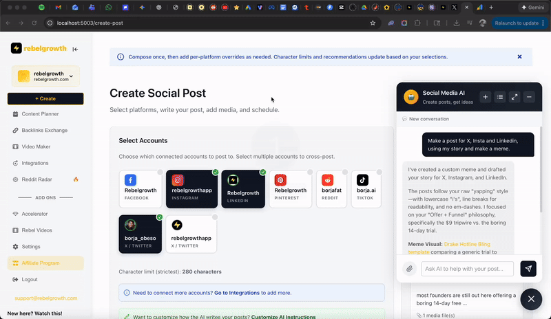Attach a file with the paperclip icon
The image size is (551, 319).
[409, 269]
